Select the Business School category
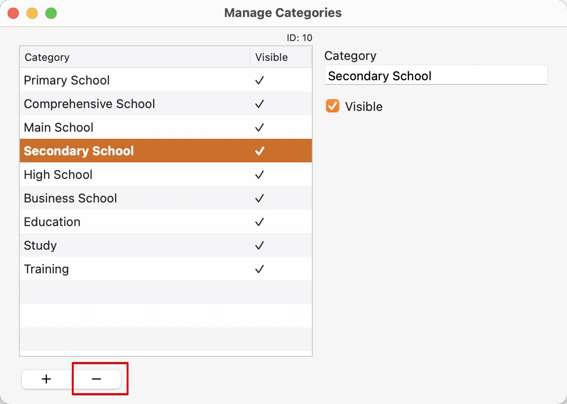The width and height of the screenshot is (567, 404). tap(166, 198)
